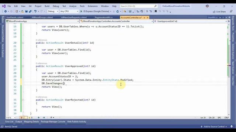236x132 pixels.
Task: Click the editor split window icon
Action: point(229,21)
